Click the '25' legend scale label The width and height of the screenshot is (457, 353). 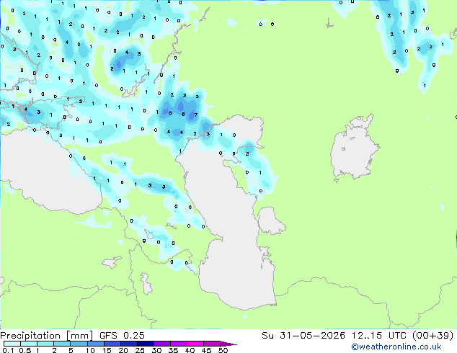[x=140, y=350]
